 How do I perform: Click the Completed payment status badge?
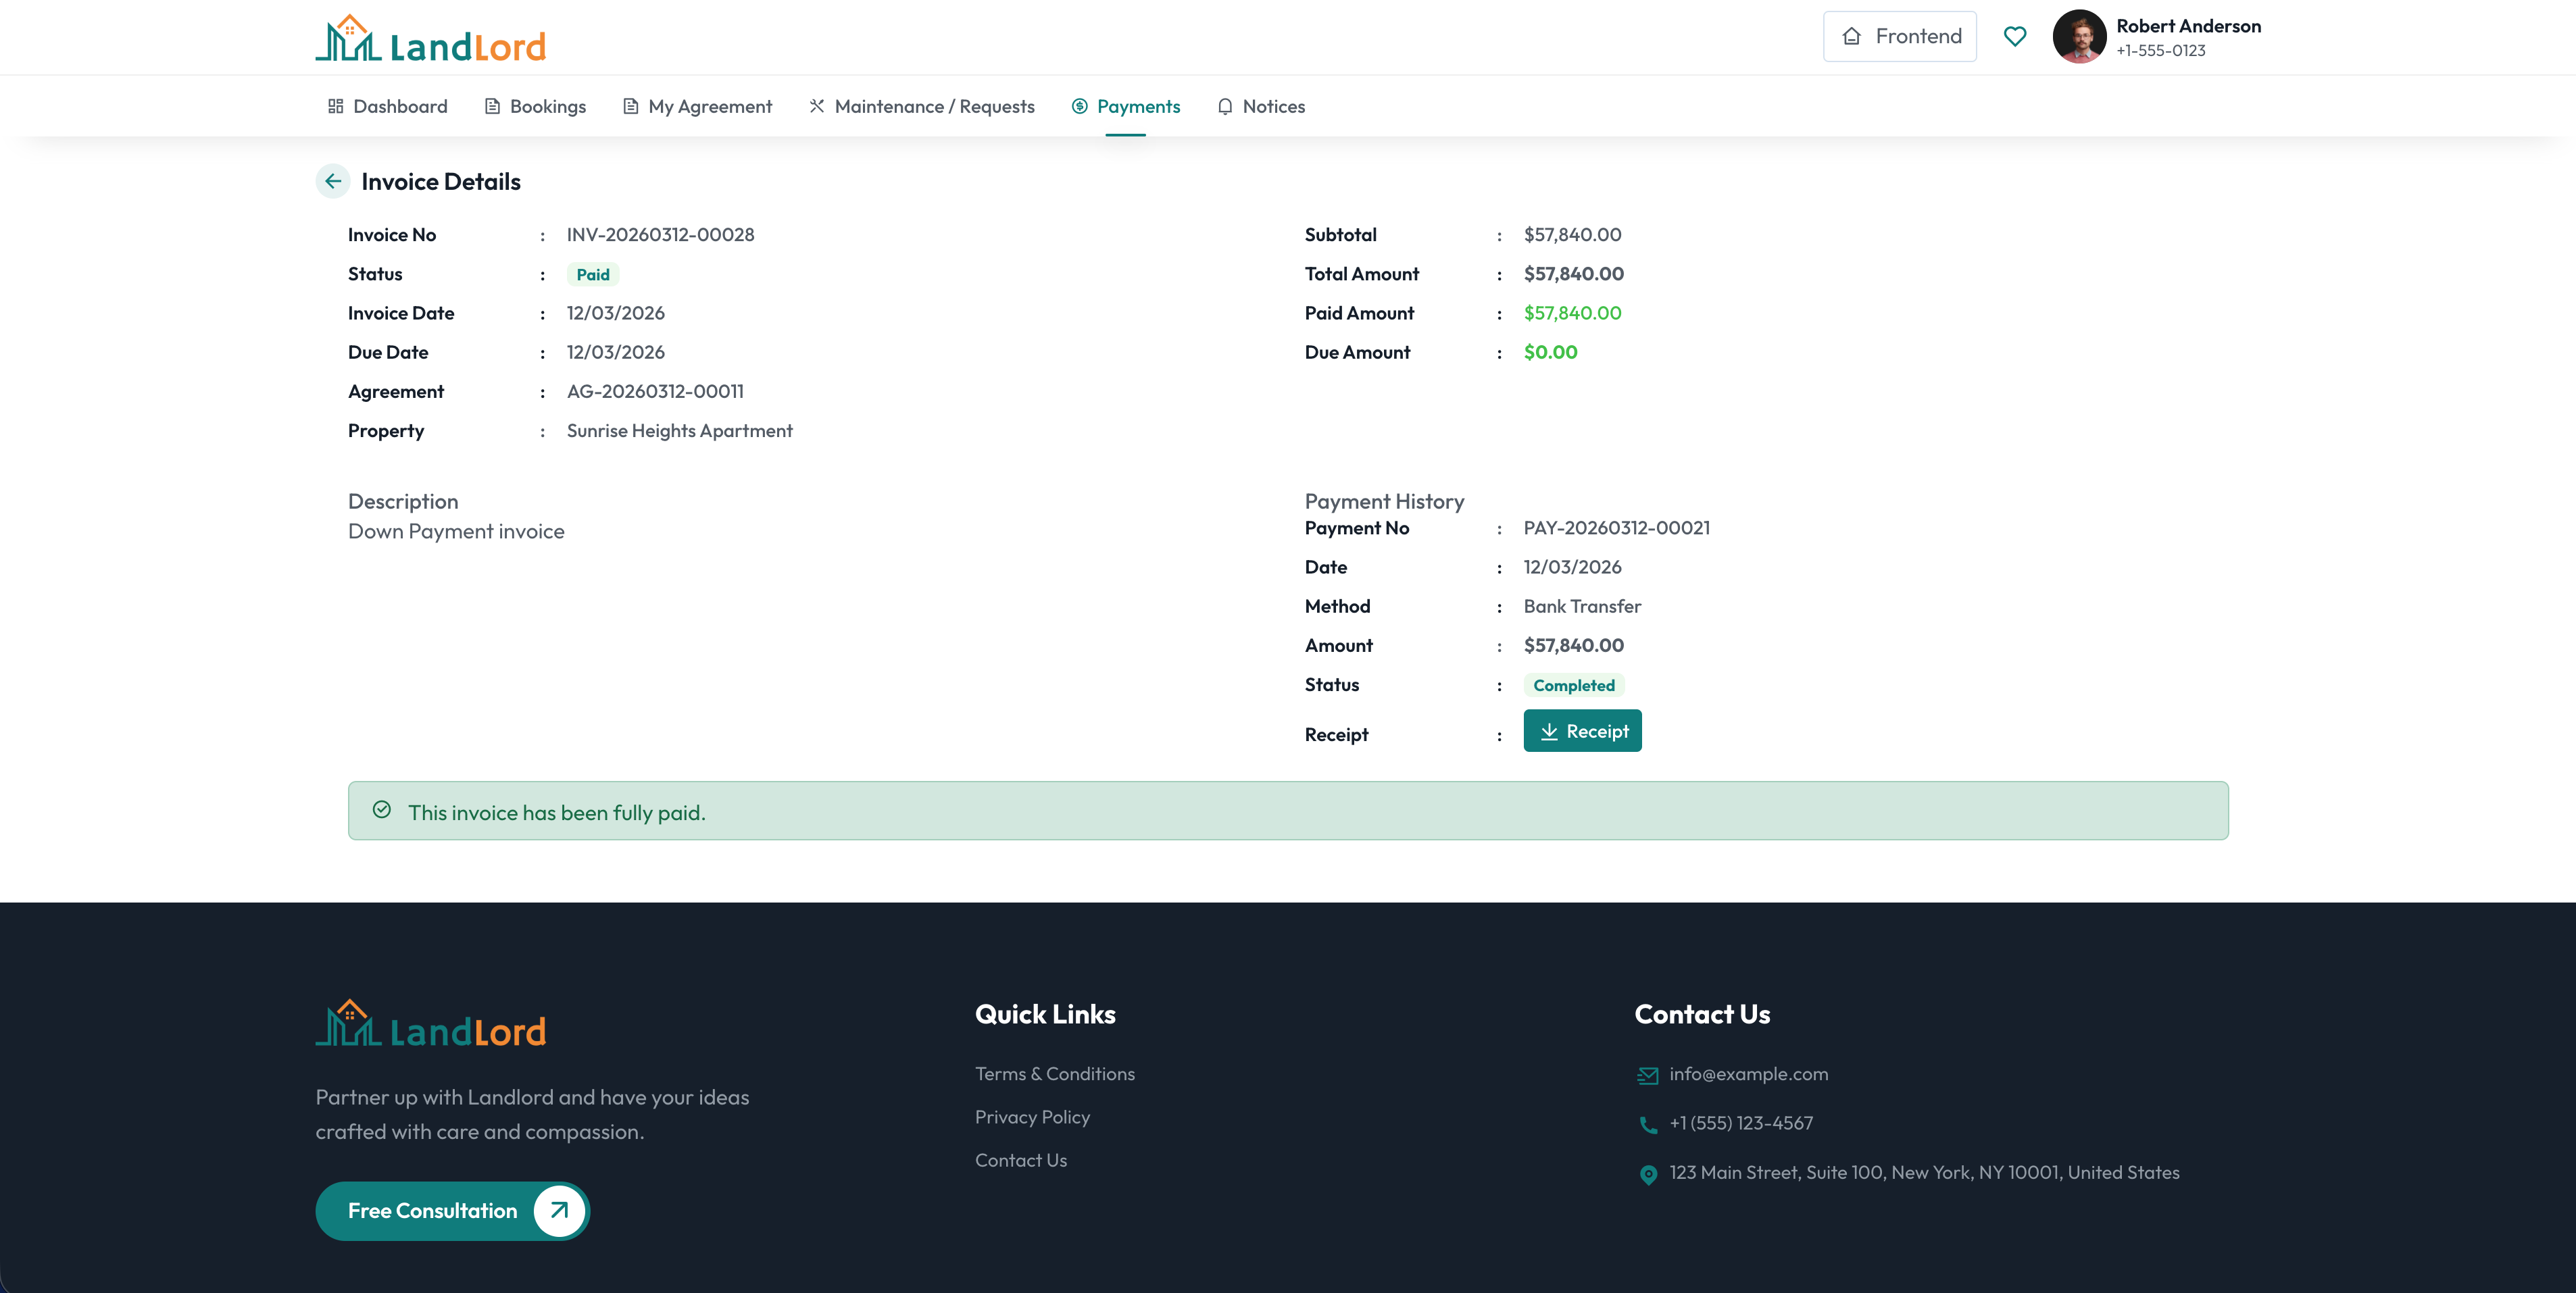click(1574, 685)
